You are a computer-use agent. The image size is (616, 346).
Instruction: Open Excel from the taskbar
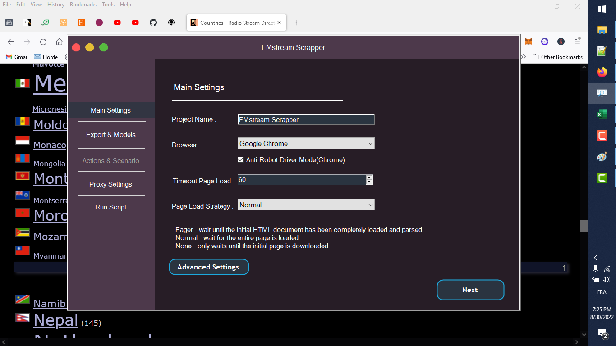coord(602,114)
